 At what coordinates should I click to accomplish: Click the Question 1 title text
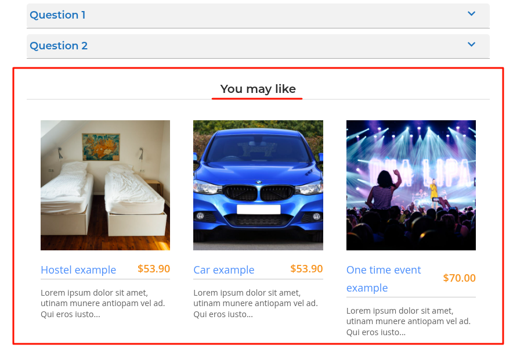click(57, 15)
